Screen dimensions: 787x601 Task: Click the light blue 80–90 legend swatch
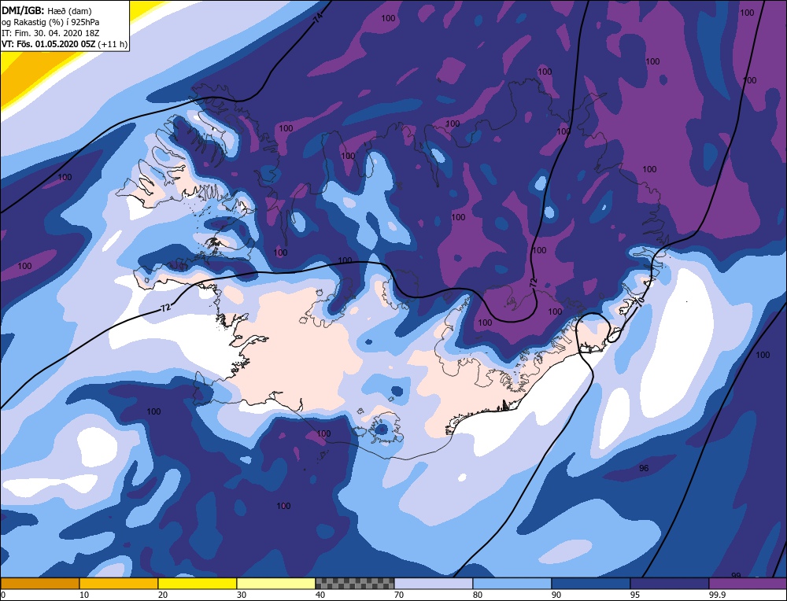tap(512, 583)
